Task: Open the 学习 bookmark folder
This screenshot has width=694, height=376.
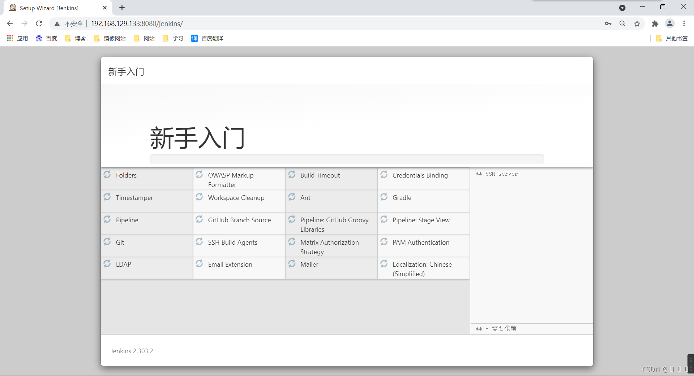Action: tap(173, 38)
